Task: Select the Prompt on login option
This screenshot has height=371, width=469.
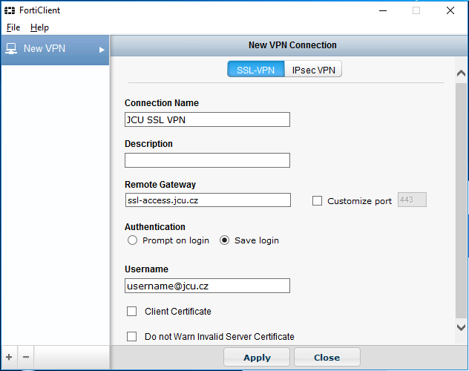Action: 132,240
